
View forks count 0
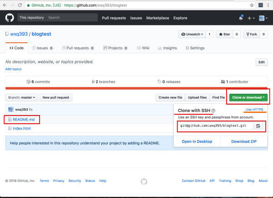pyautogui.click(x=263, y=34)
